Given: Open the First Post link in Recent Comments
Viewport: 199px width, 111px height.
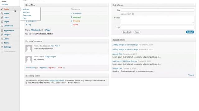Looking at the screenshot, I should [x=55, y=46].
